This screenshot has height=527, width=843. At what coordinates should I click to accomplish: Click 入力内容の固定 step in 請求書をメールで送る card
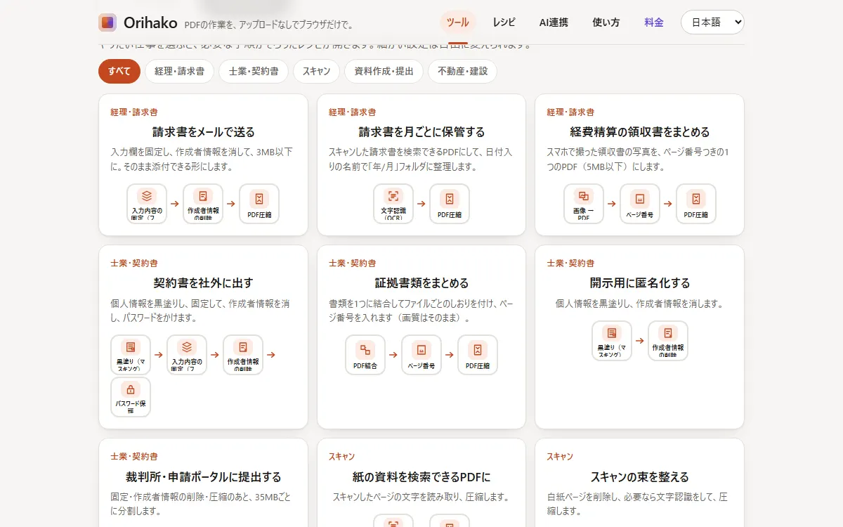coord(147,204)
